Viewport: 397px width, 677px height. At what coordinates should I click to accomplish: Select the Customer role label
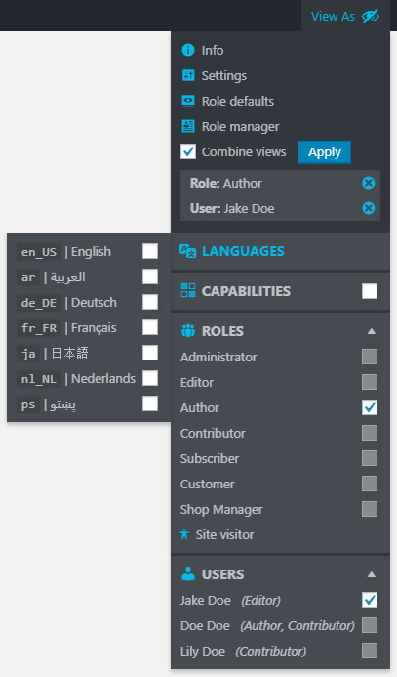click(x=208, y=484)
